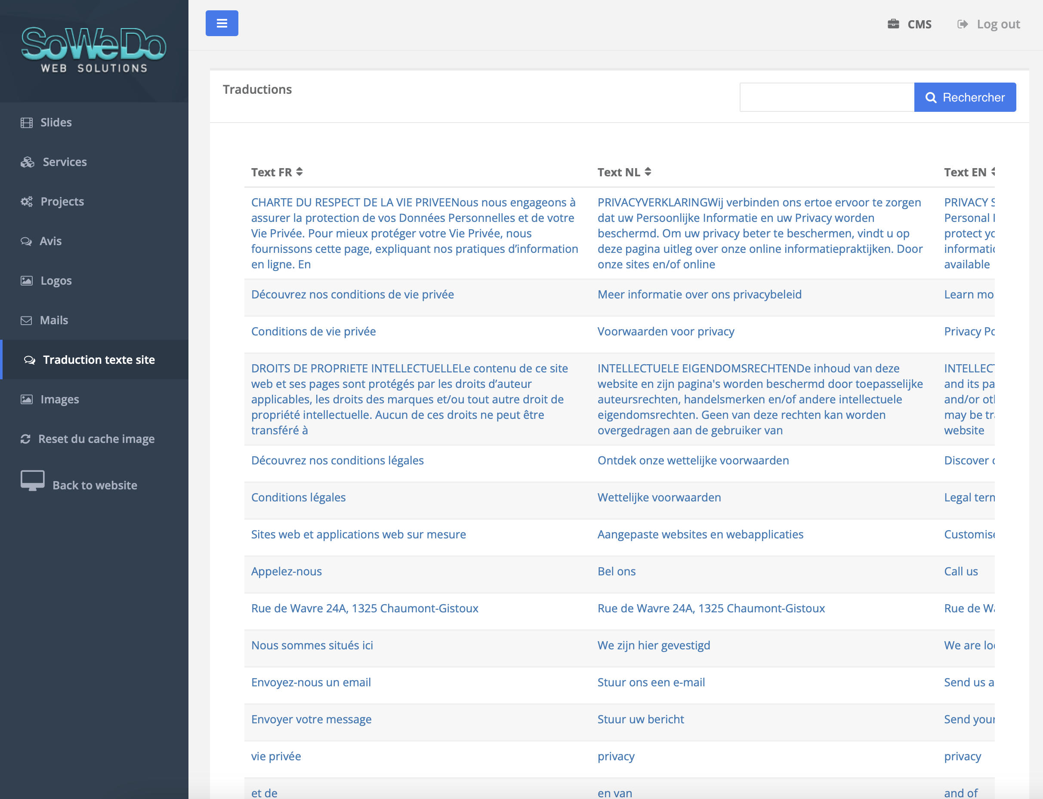Click the Back to website monitor icon
The image size is (1043, 799).
pyautogui.click(x=32, y=480)
